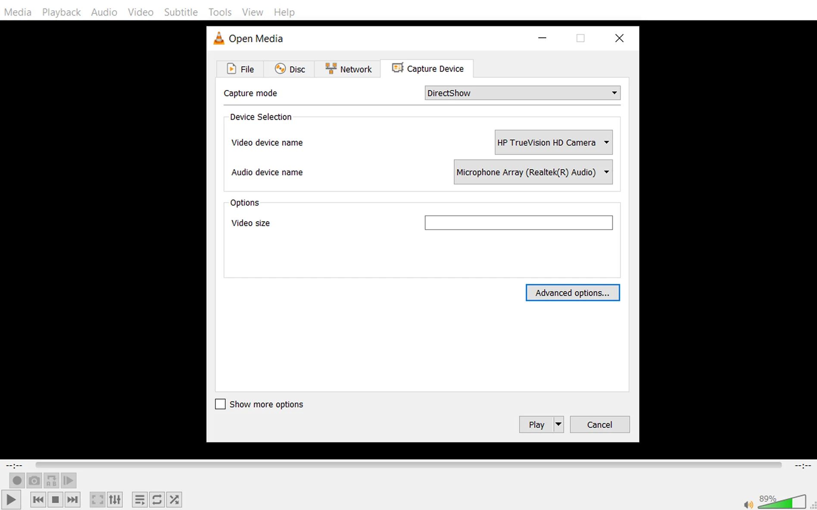This screenshot has width=817, height=510.
Task: Click the A-B loop icon
Action: (51, 480)
